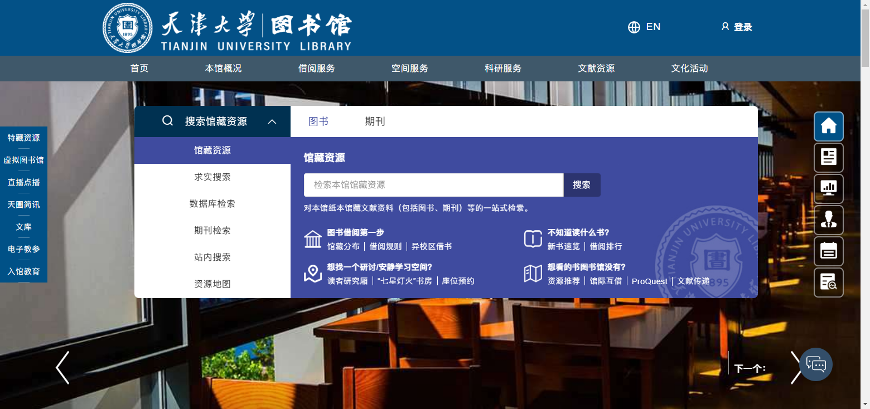Click the magnifier icon beside 搜索馆藏资源
Image resolution: width=870 pixels, height=409 pixels.
[167, 120]
